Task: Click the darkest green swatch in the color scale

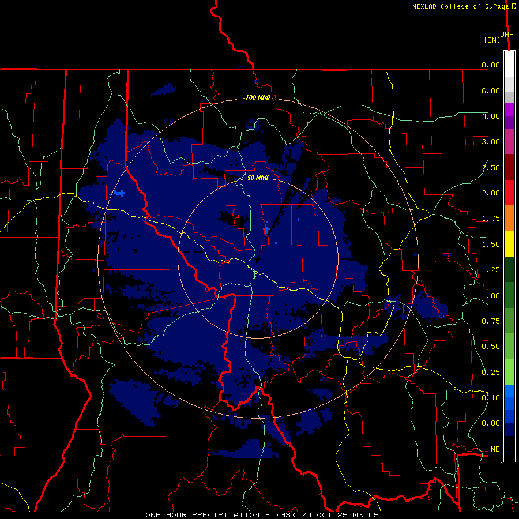Action: click(x=509, y=270)
